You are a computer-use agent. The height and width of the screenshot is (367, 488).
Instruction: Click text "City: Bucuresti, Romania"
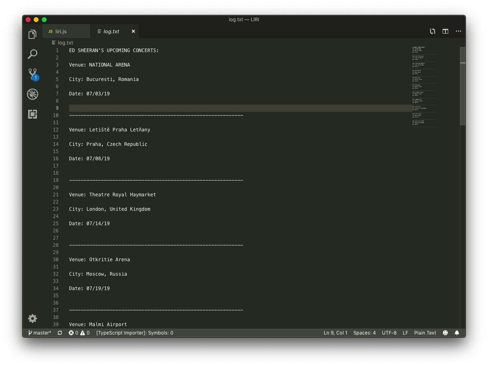[104, 79]
